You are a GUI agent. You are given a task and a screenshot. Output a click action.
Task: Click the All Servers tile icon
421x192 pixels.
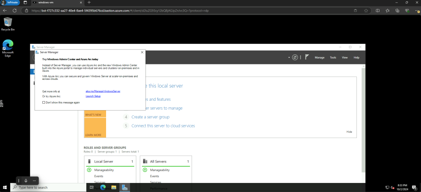pos(145,161)
